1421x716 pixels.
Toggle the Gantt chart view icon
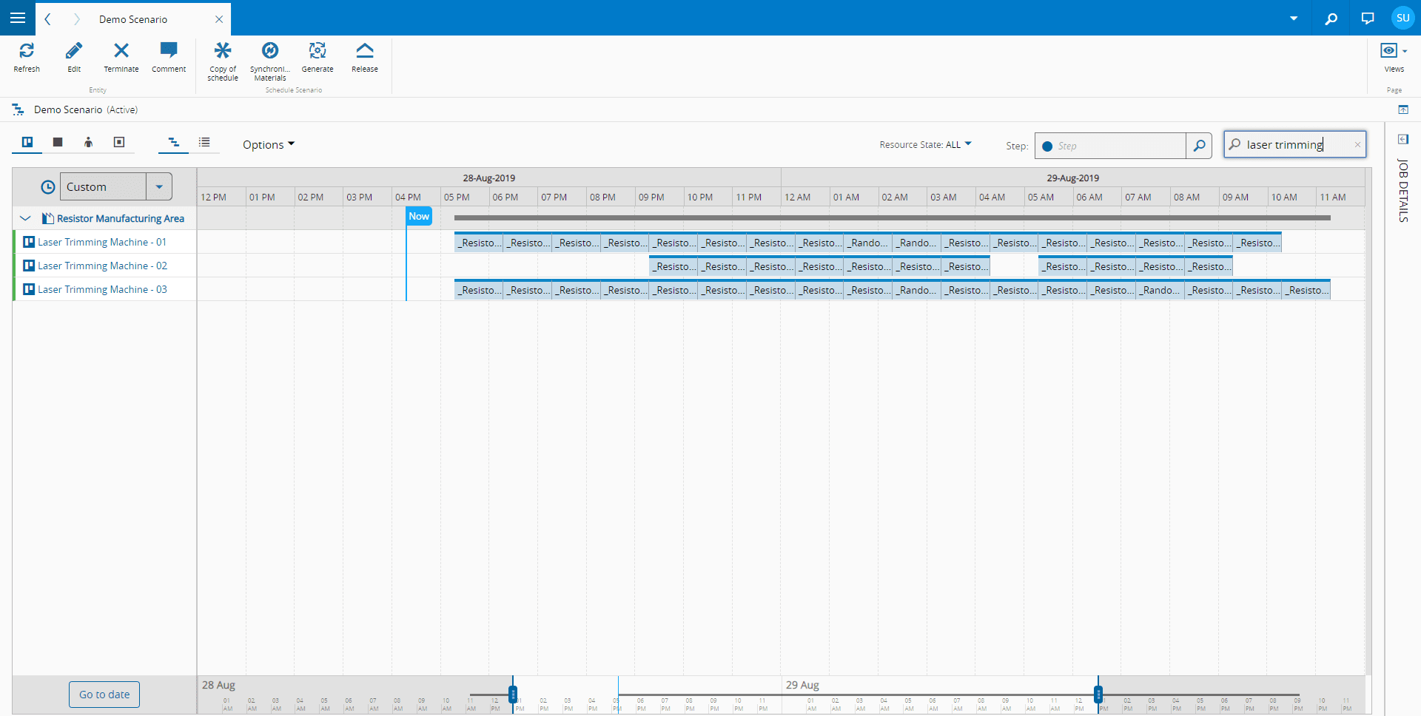pyautogui.click(x=173, y=142)
